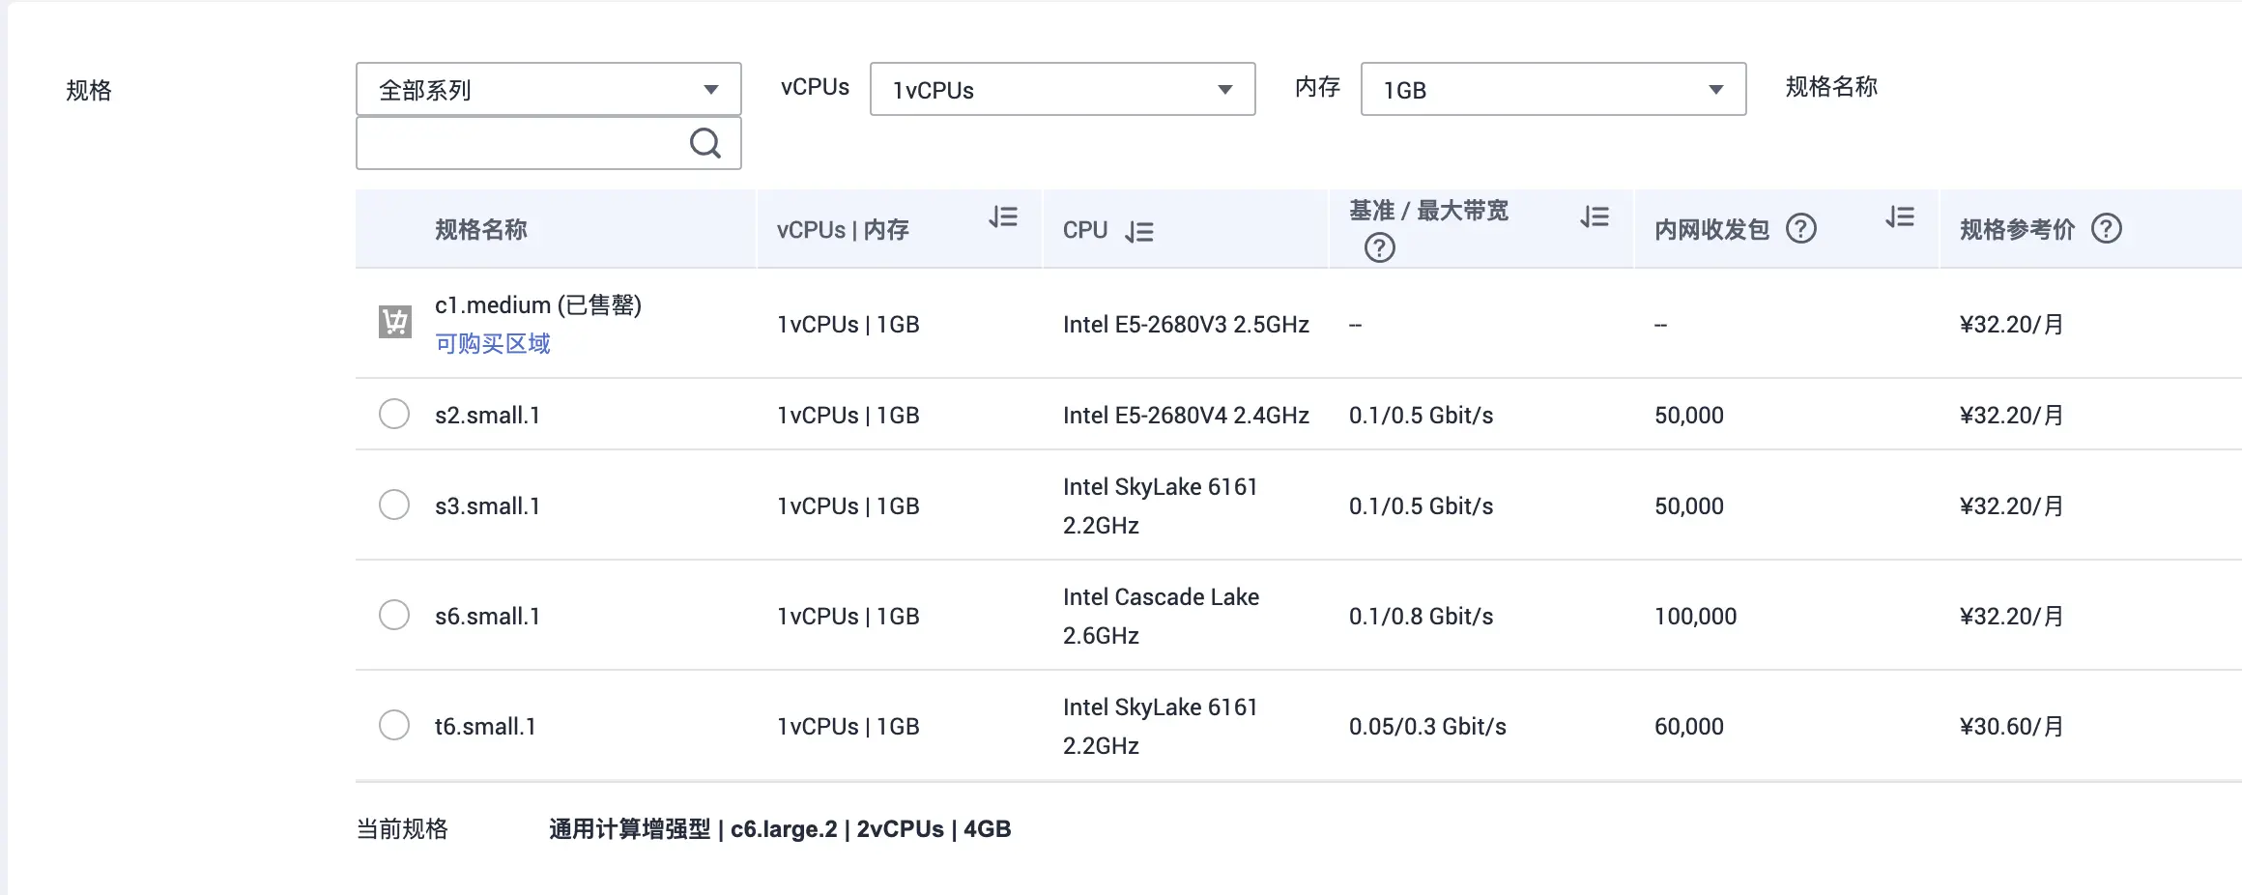This screenshot has height=895, width=2242.
Task: Sort table by CPU column
Action: 1139,232
